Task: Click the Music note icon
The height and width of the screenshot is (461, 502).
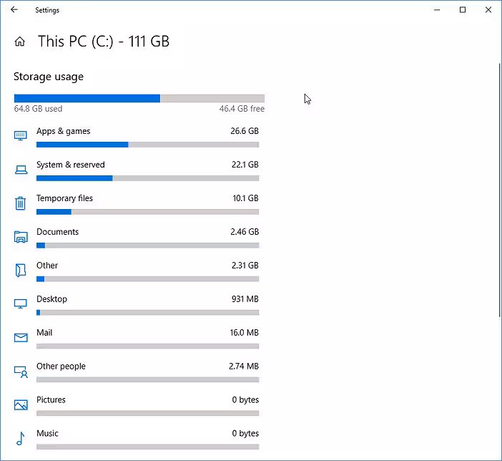Action: coord(21,438)
